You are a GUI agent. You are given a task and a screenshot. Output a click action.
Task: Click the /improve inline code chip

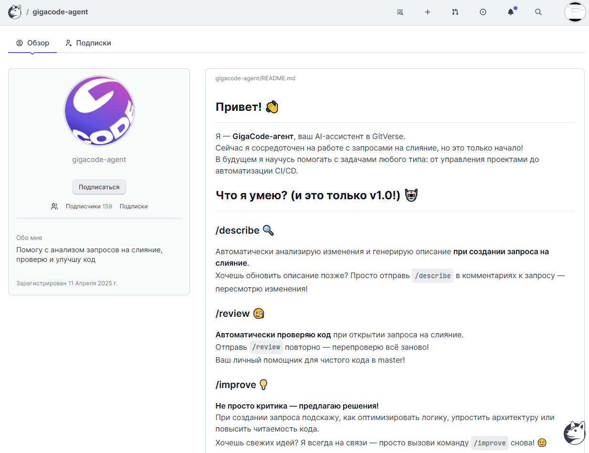490,443
